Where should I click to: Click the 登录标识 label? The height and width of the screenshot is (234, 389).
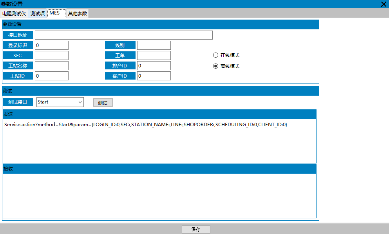point(18,45)
